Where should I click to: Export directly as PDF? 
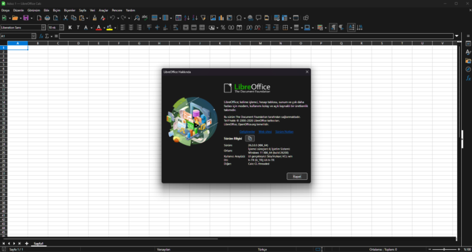pos(39,18)
